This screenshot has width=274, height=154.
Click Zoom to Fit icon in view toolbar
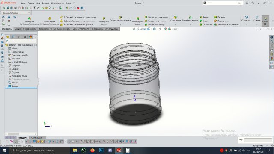(x=134, y=29)
